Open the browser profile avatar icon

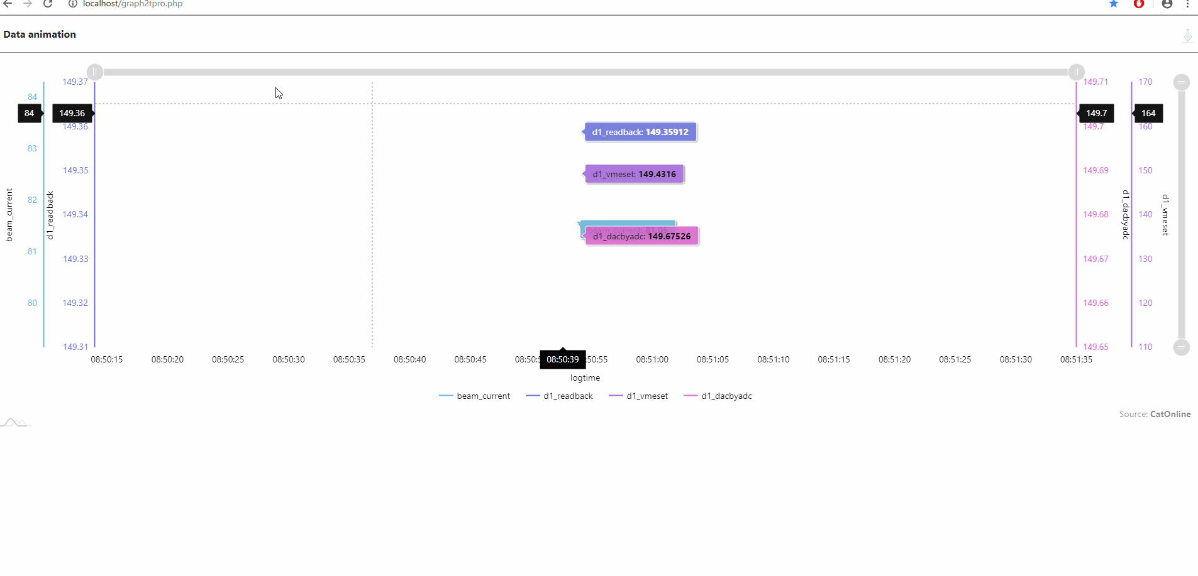click(x=1167, y=4)
